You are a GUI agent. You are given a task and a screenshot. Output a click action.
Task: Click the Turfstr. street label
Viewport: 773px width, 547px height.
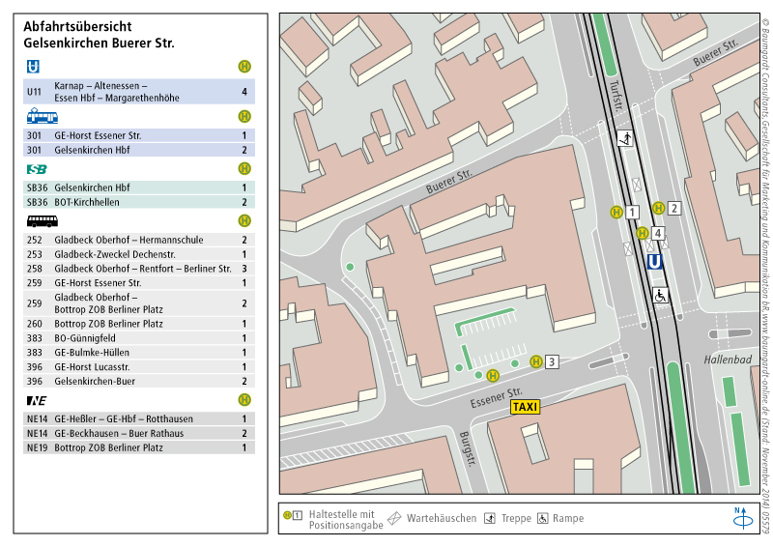click(x=616, y=97)
